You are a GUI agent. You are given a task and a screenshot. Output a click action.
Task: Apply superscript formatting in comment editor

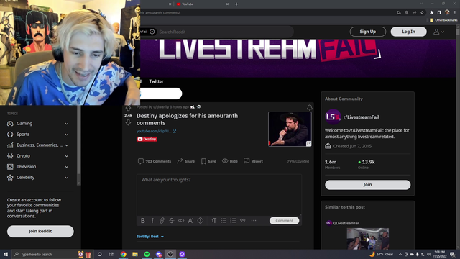190,221
